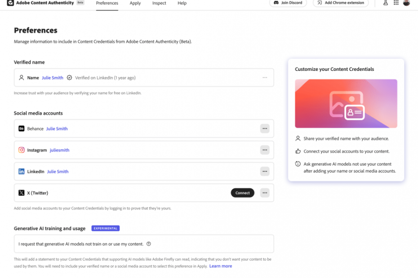Connect the X (Twitter) account
418x278 pixels.
(242, 193)
